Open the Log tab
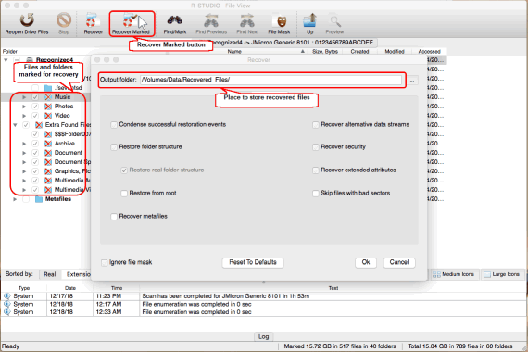Viewport: 528px width, 352px height. 263,336
